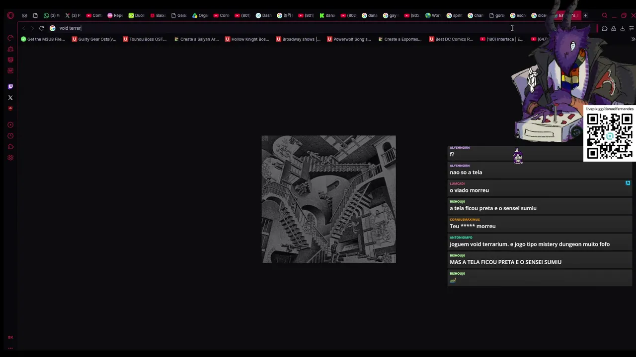Open the sidebar three-dots setup menu
The height and width of the screenshot is (357, 636).
coord(10,348)
